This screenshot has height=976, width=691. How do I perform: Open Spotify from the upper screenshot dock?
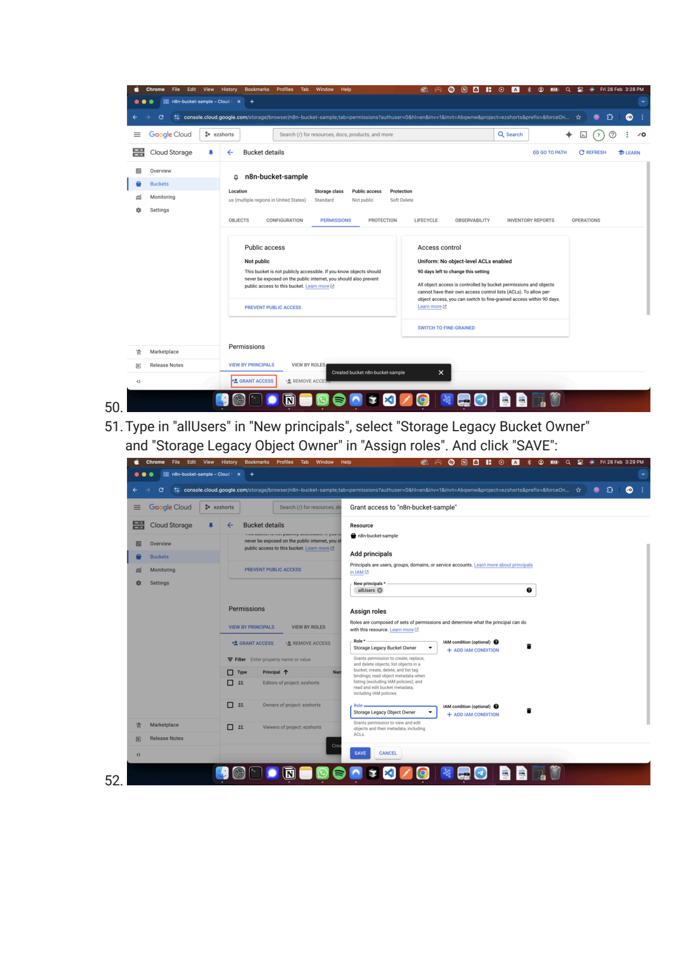click(340, 400)
